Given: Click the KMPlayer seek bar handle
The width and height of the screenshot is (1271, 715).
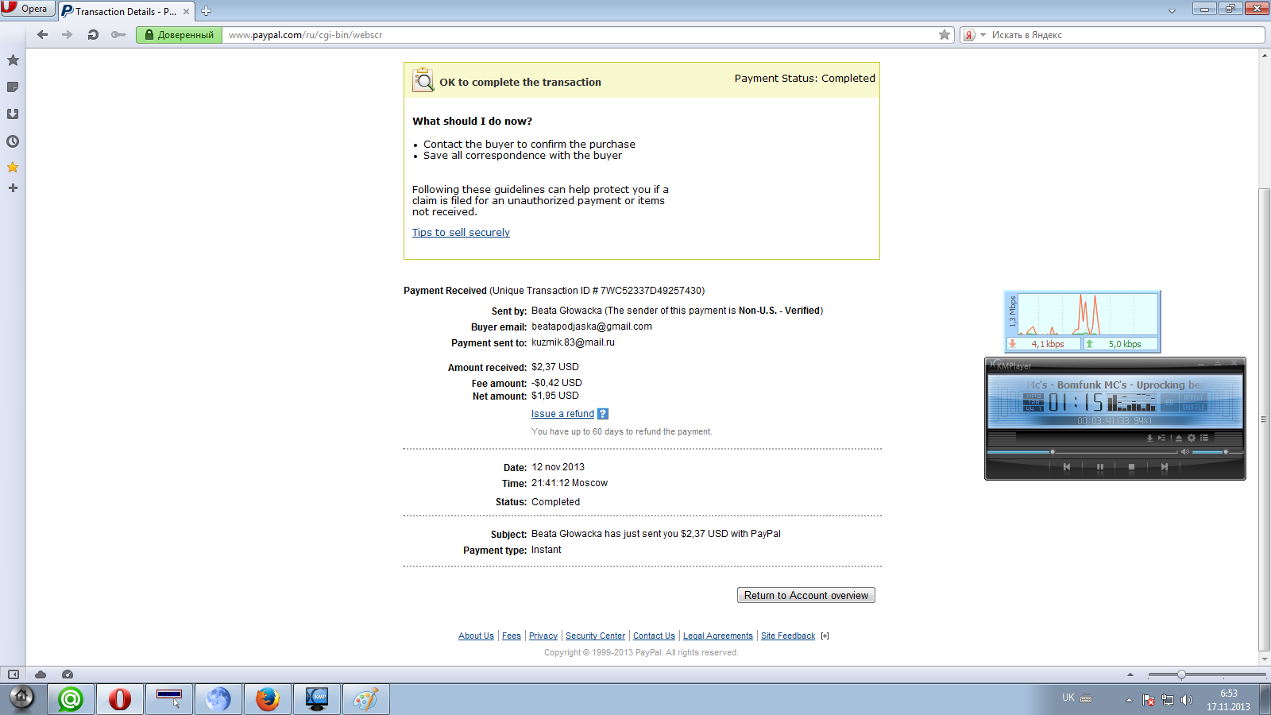Looking at the screenshot, I should click(x=1053, y=452).
